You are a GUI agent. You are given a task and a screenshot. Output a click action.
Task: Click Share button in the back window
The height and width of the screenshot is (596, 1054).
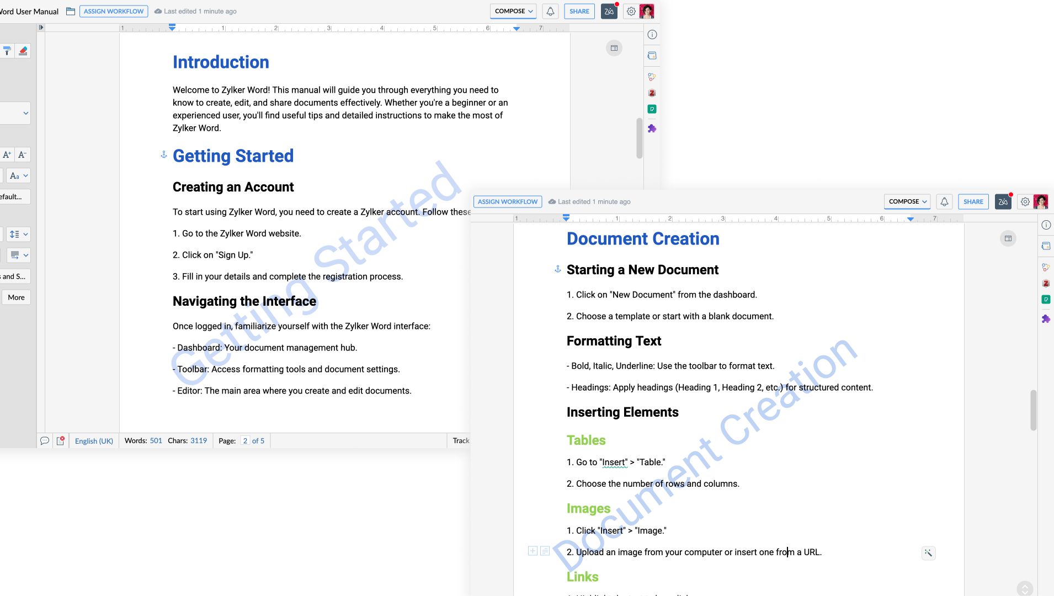coord(579,11)
